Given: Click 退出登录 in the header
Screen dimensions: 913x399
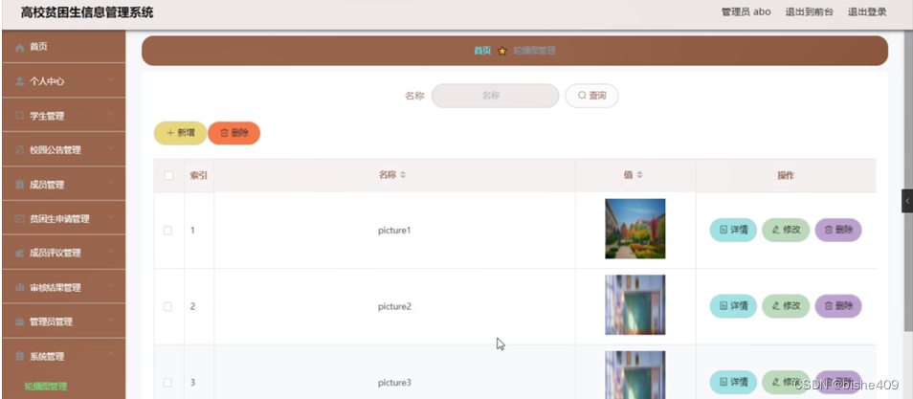Looking at the screenshot, I should (x=867, y=11).
